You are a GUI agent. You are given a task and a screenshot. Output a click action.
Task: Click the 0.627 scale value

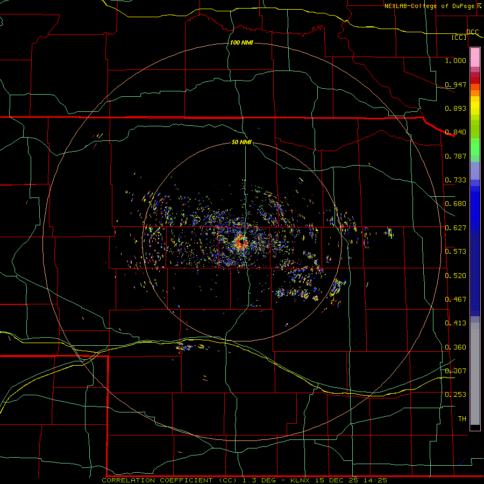[x=455, y=228]
